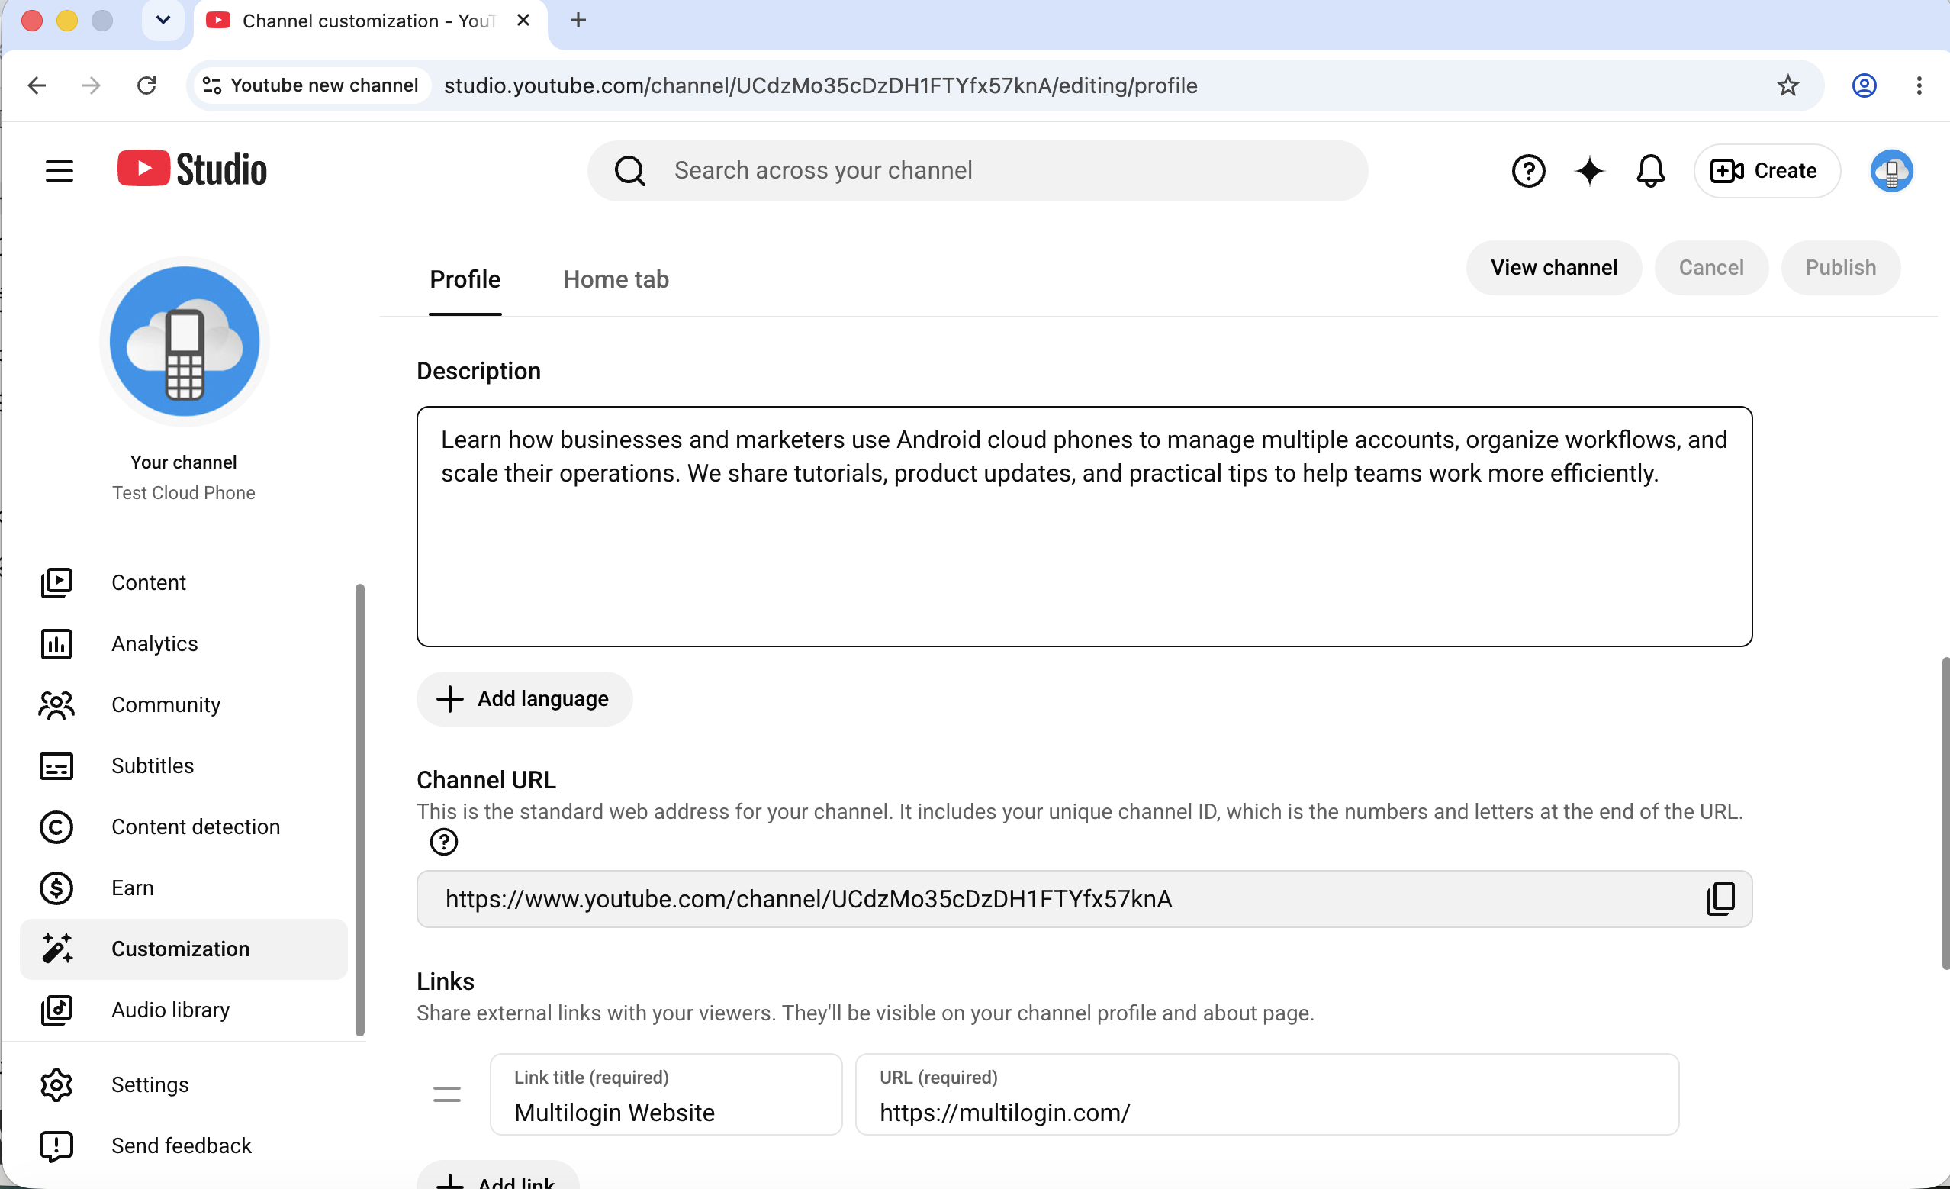Click the channel profile picture thumbnail
Viewport: 1950px width, 1189px height.
click(x=185, y=341)
